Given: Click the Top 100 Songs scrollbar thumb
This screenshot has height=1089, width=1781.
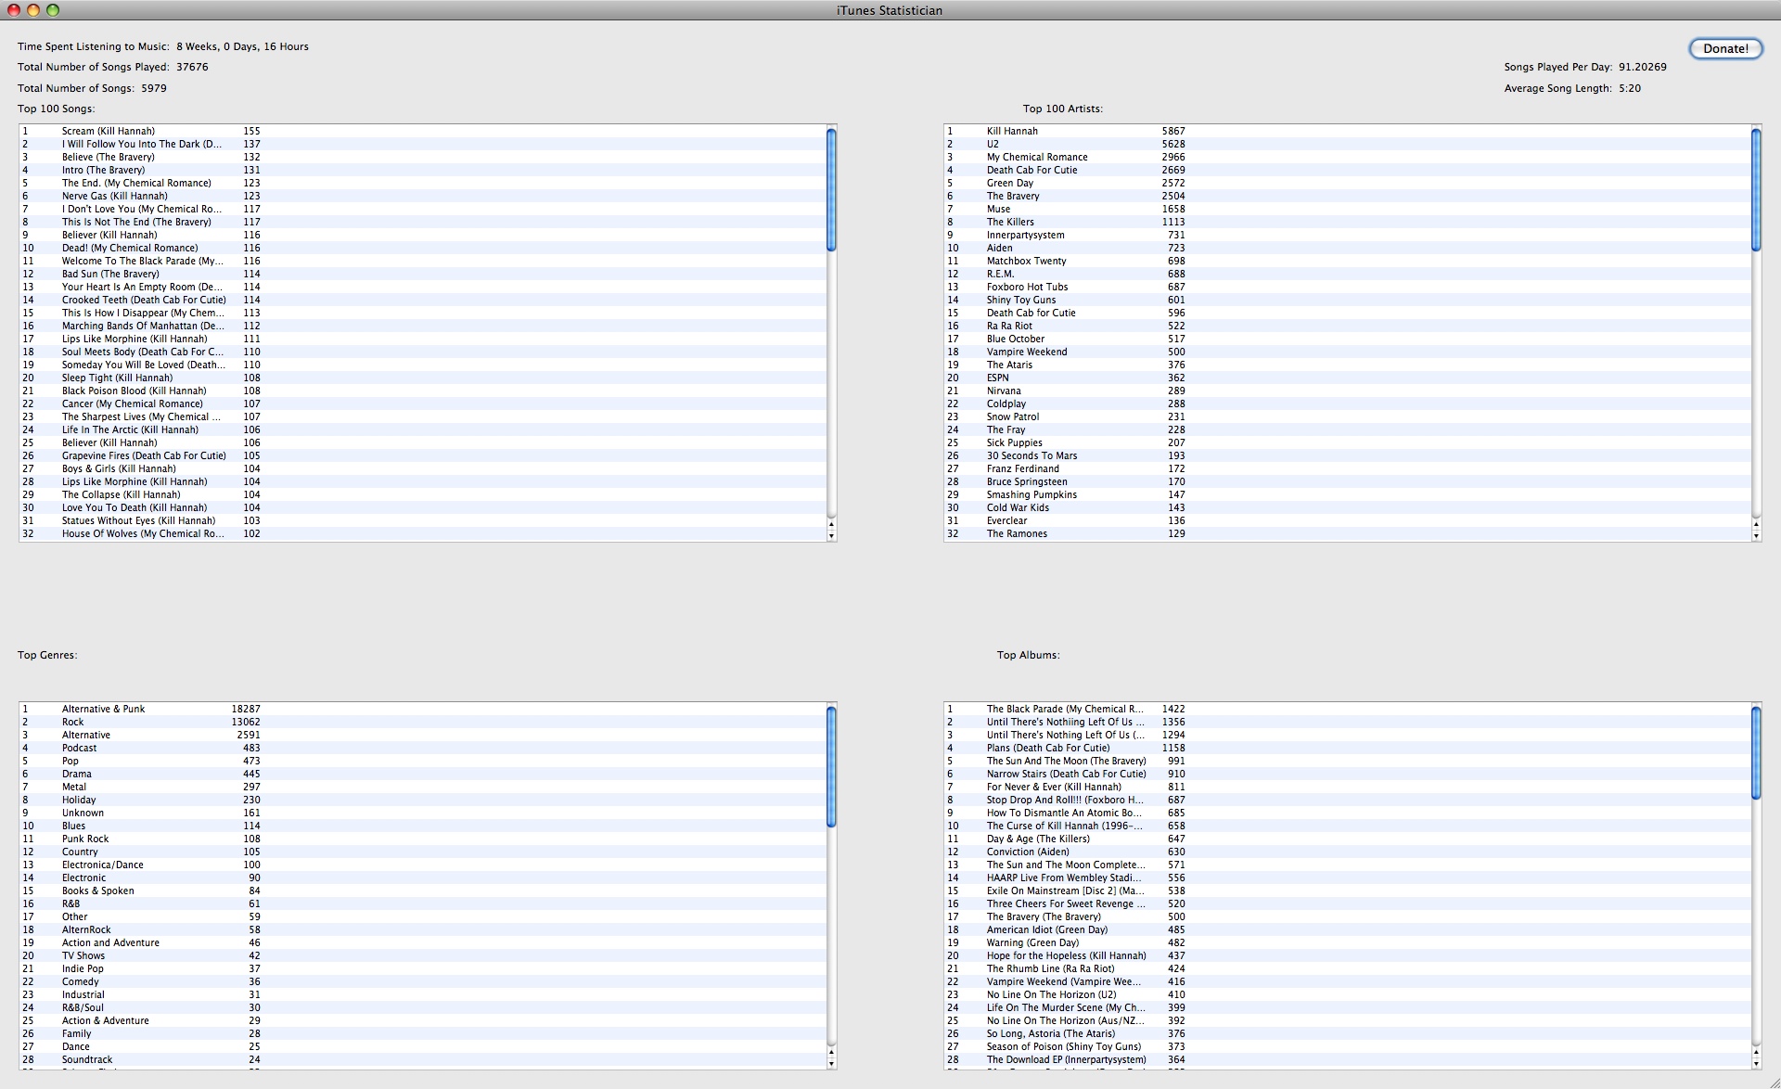Looking at the screenshot, I should pyautogui.click(x=831, y=189).
